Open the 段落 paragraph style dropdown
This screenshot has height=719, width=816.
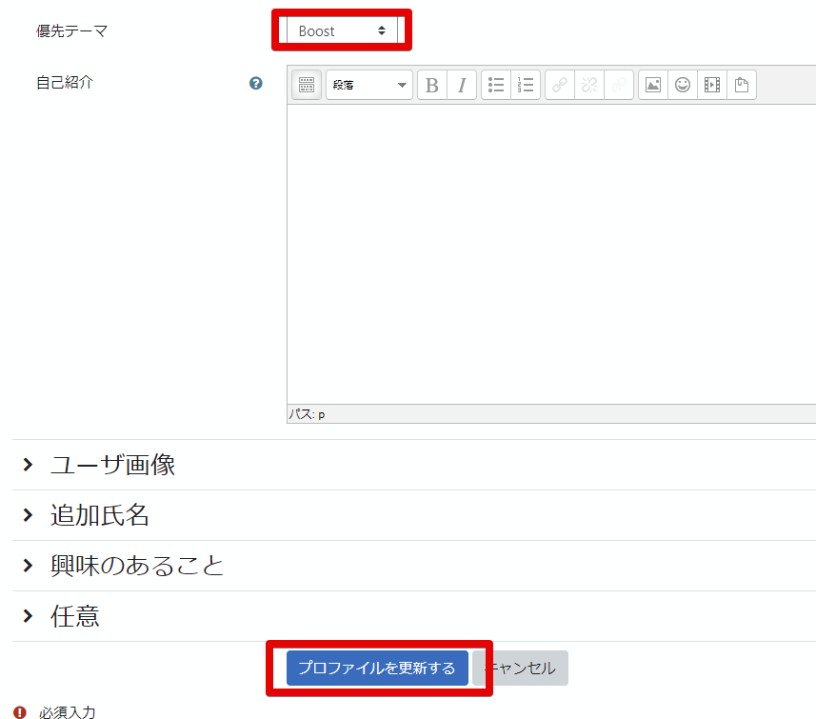click(x=369, y=85)
